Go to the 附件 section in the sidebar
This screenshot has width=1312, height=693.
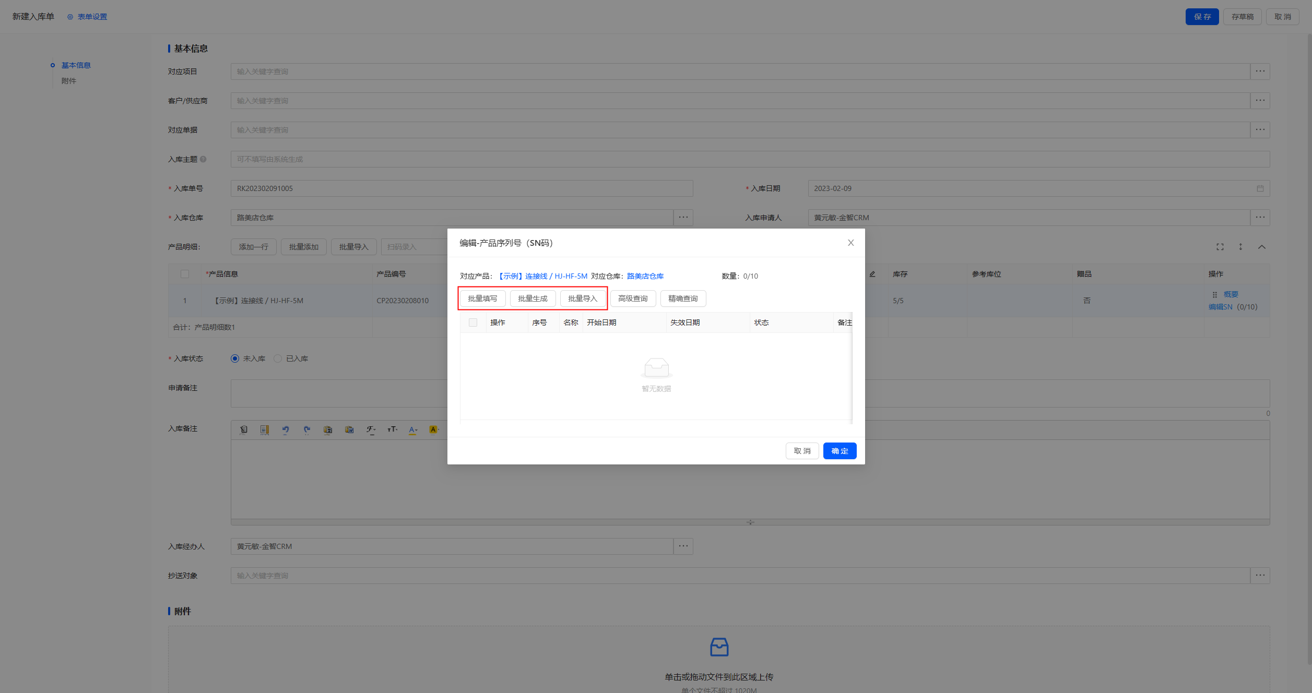point(68,81)
